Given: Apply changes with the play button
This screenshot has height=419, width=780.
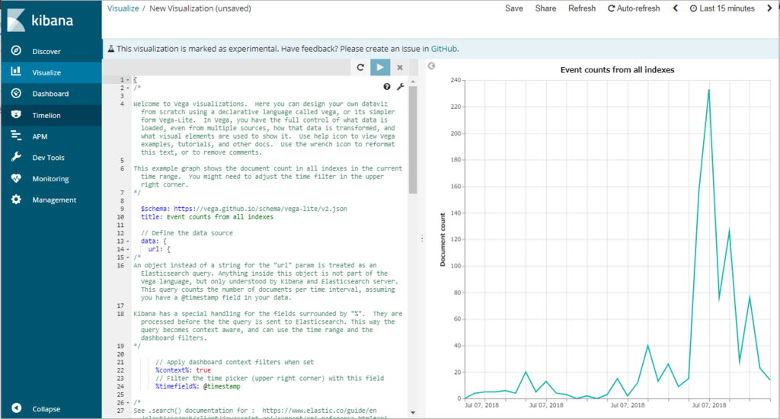Looking at the screenshot, I should tap(380, 67).
